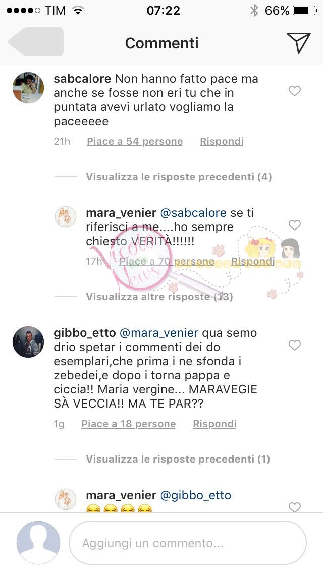Open the @gibbo_etto mention link
The width and height of the screenshot is (323, 573).
click(x=196, y=495)
